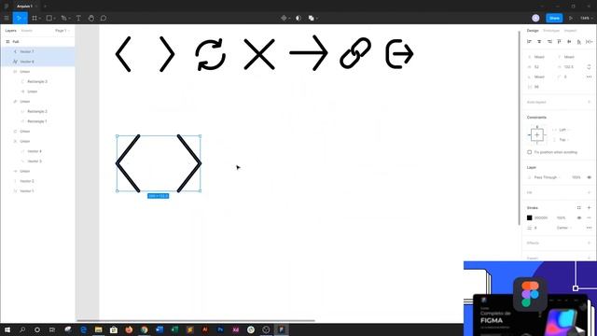Select the Rectangle 1 layer
The image size is (597, 336).
coord(37,121)
